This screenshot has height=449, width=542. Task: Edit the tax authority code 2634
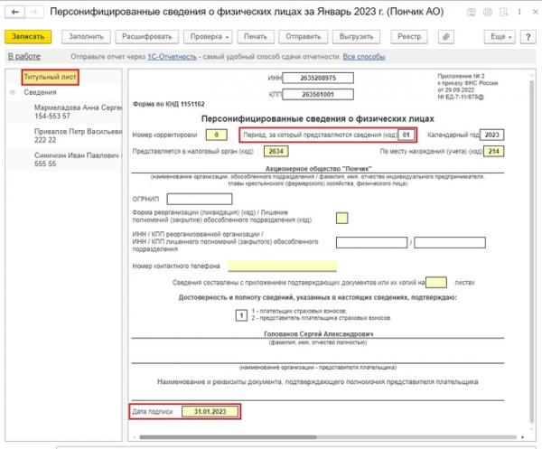(276, 152)
